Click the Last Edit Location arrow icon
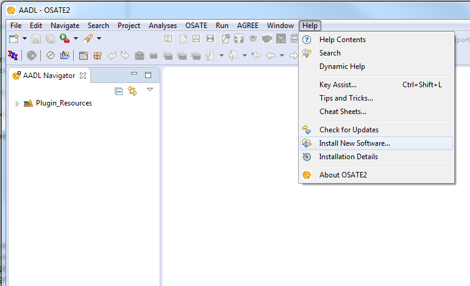The height and width of the screenshot is (286, 470). [256, 55]
